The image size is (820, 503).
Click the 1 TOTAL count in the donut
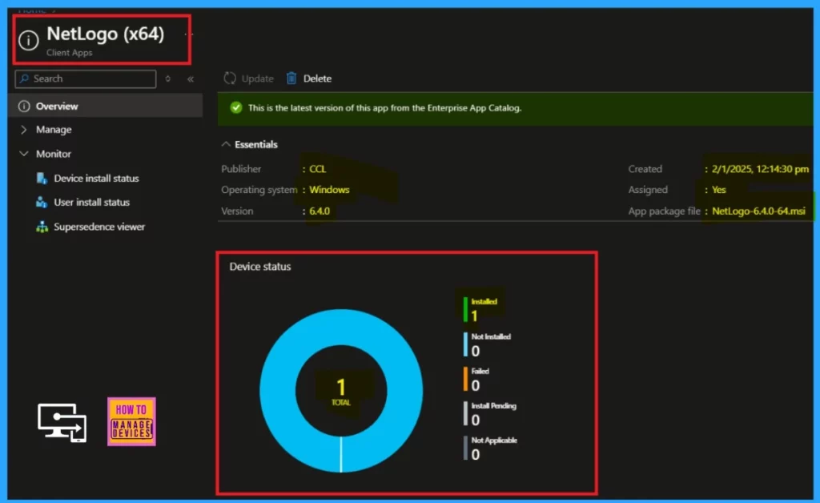point(341,392)
